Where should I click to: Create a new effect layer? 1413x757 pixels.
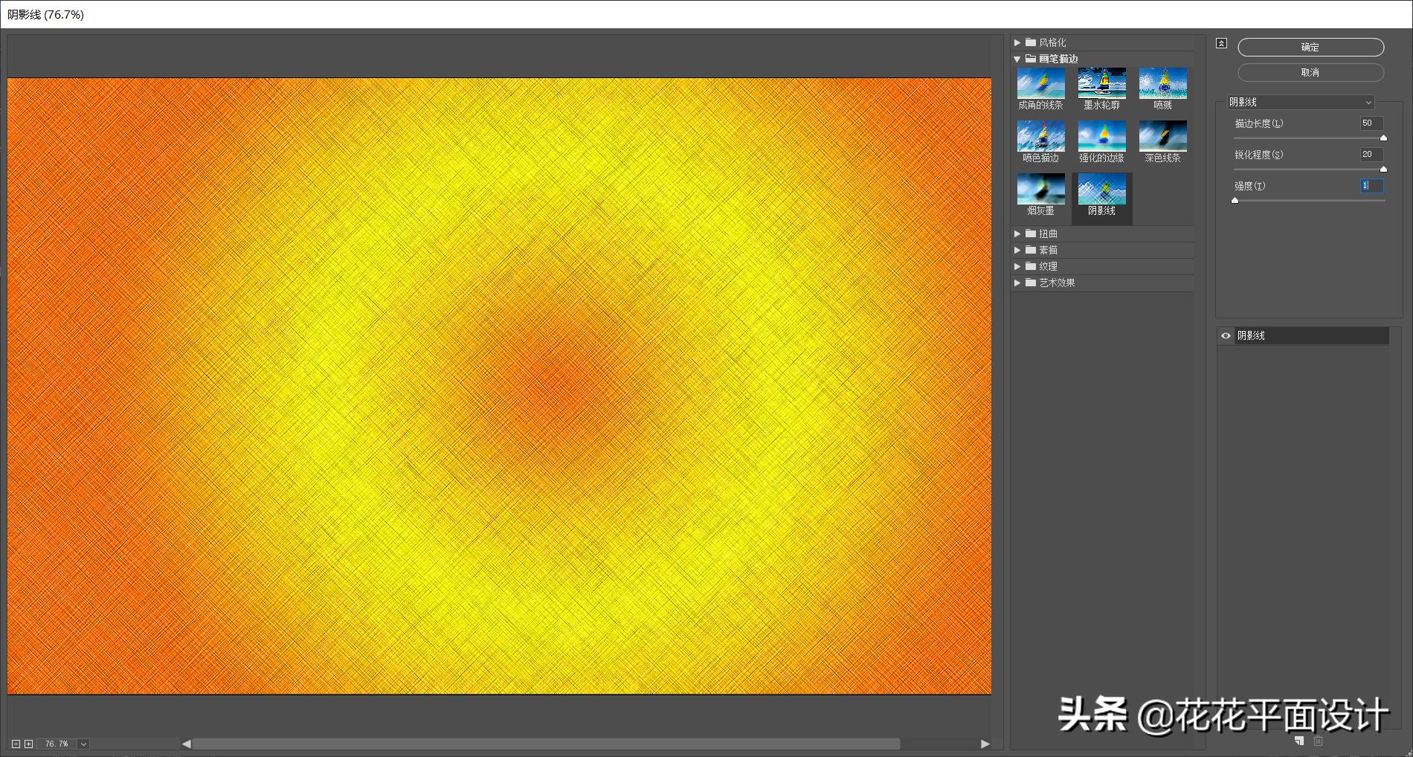1299,741
